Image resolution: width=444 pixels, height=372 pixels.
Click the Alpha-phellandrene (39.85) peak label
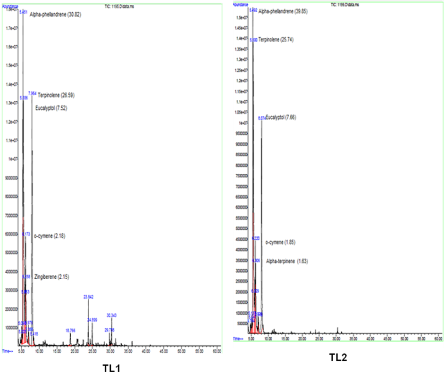click(x=283, y=11)
